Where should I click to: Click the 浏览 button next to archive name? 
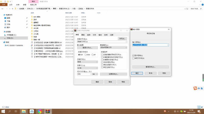[x=123, y=38]
